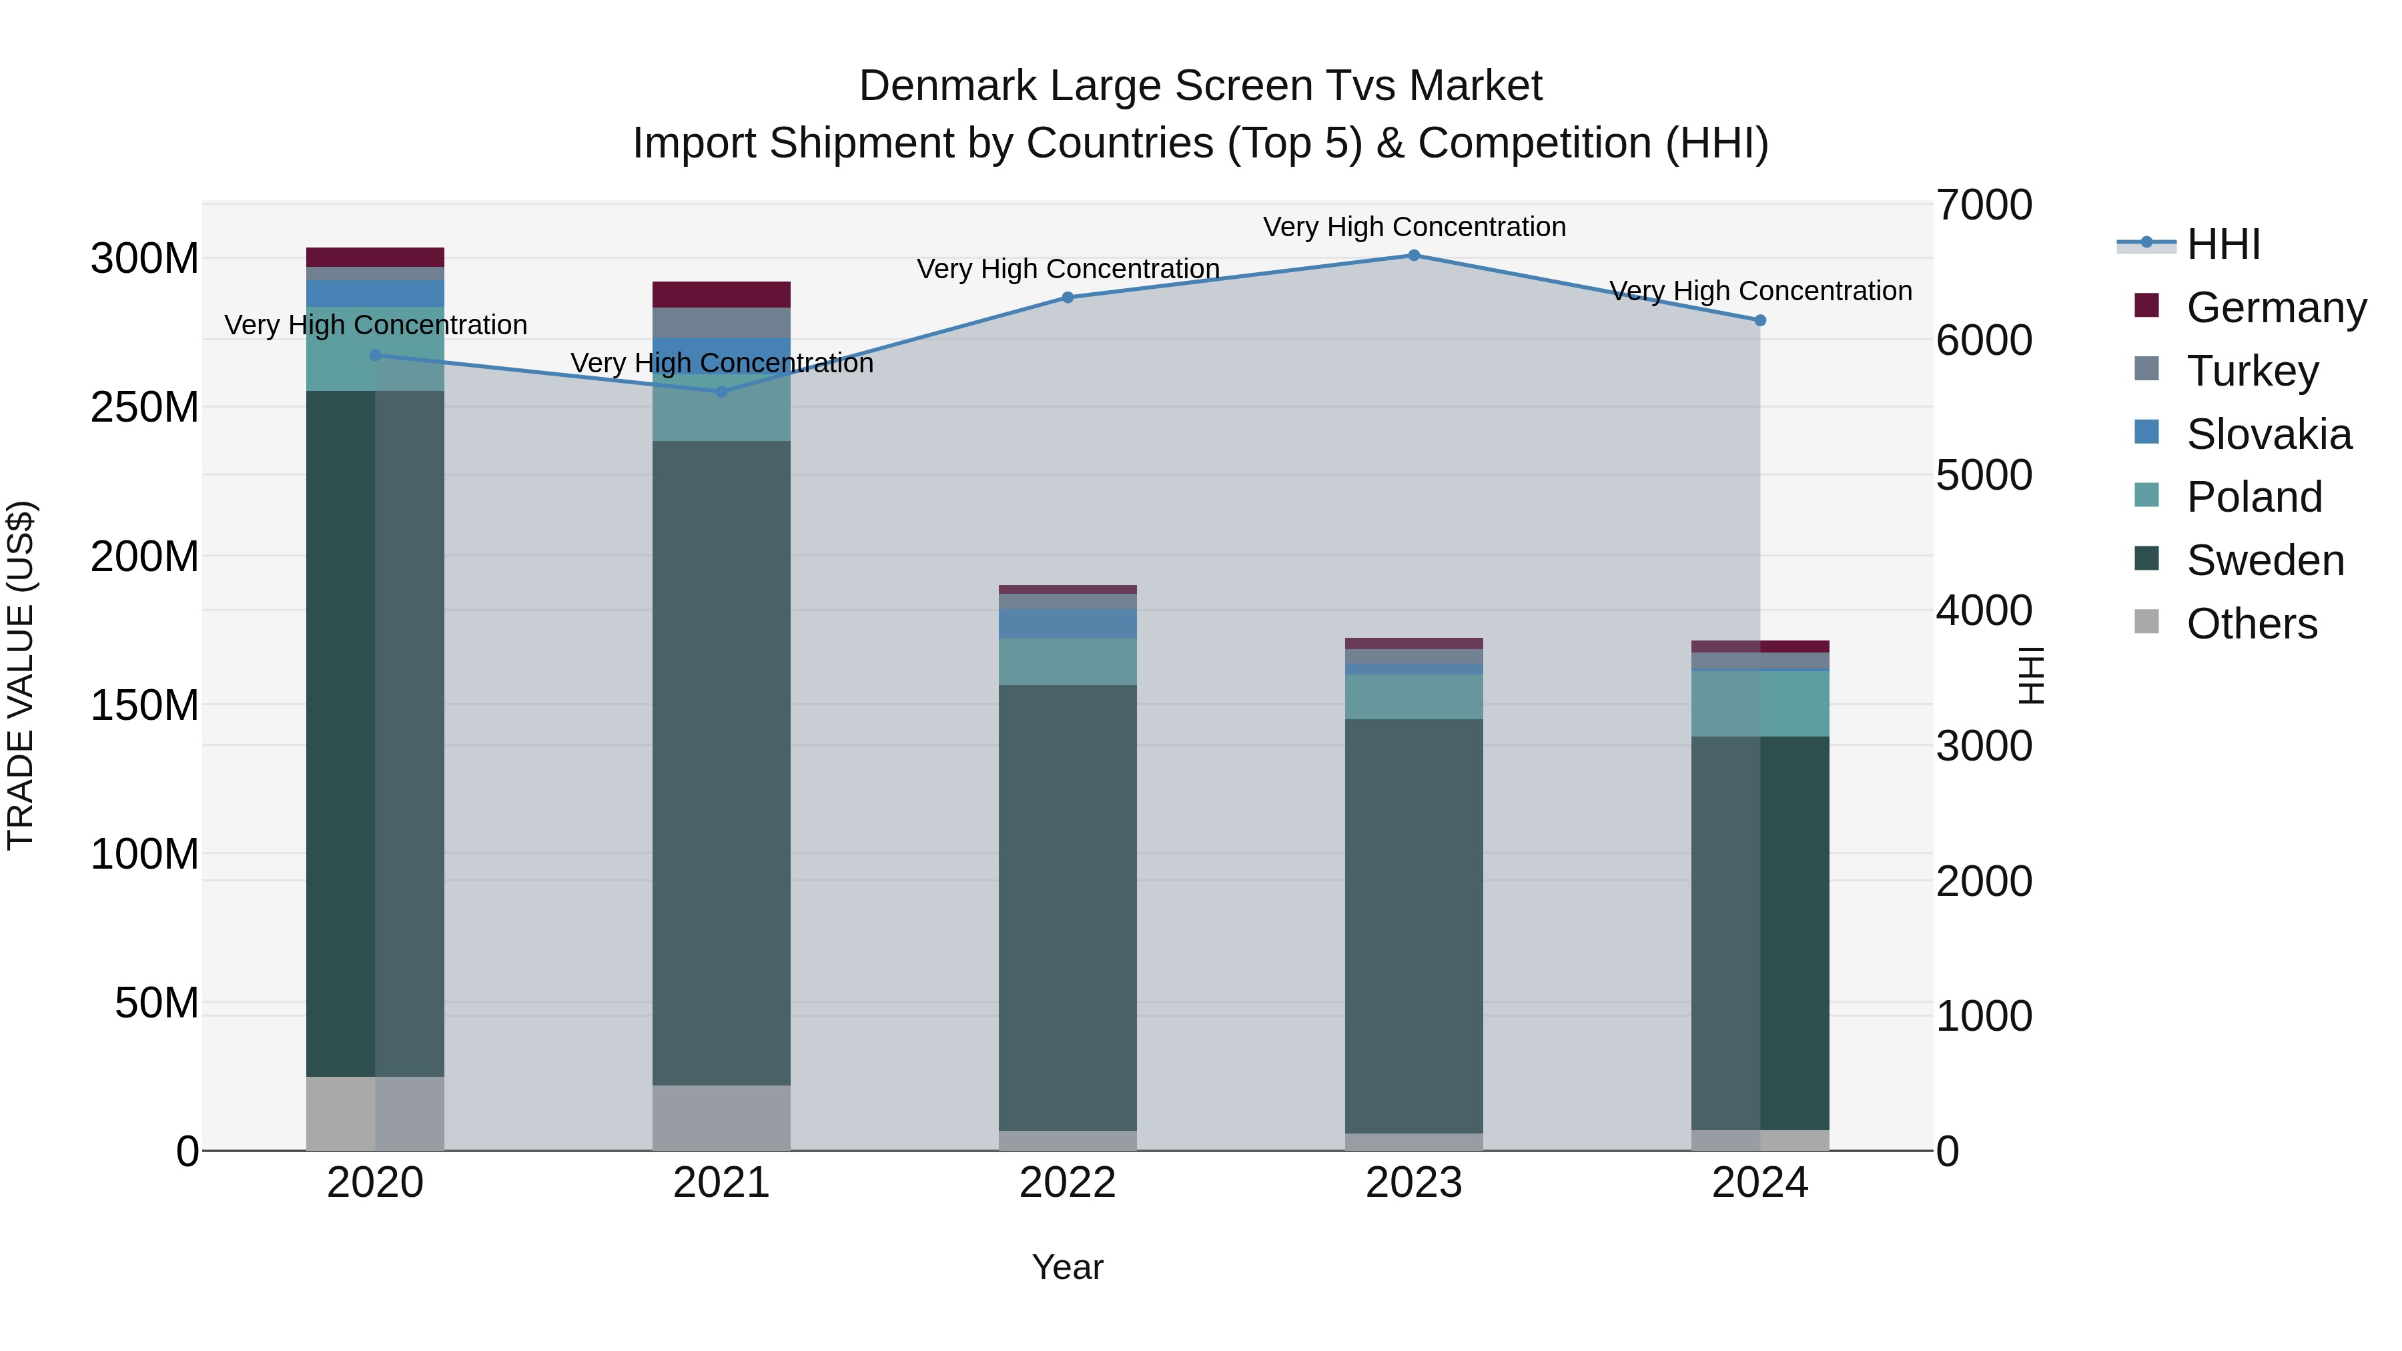The width and height of the screenshot is (2402, 1351).
Task: Click the Others segment of 2021 bar
Action: pyautogui.click(x=722, y=1118)
